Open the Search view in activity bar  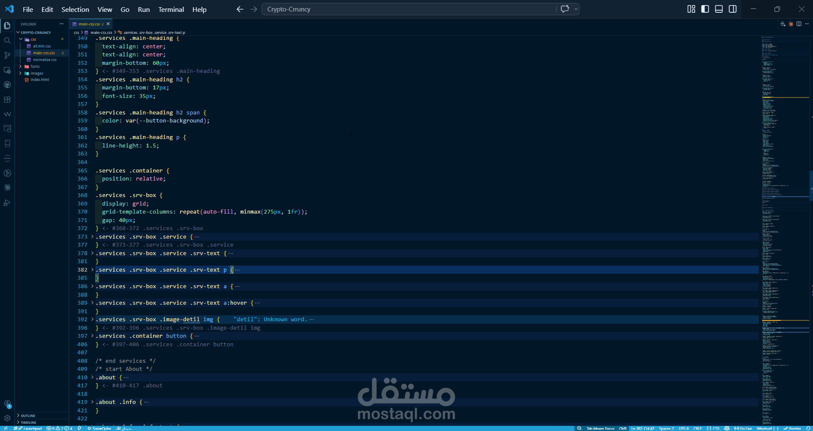pyautogui.click(x=7, y=41)
